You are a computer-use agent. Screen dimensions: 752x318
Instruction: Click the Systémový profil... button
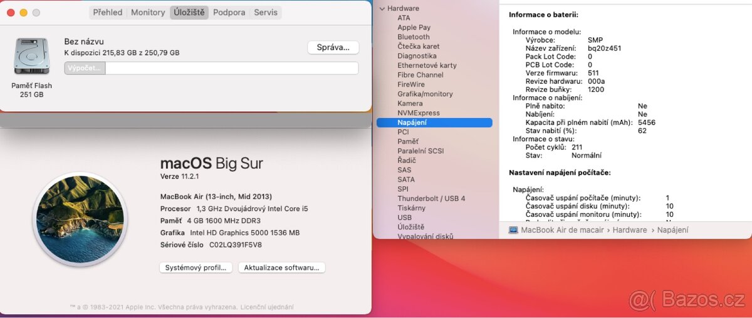pyautogui.click(x=196, y=267)
